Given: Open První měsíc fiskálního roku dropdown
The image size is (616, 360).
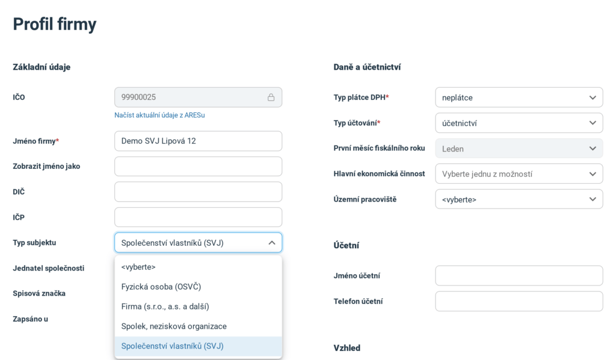Looking at the screenshot, I should click(x=519, y=148).
